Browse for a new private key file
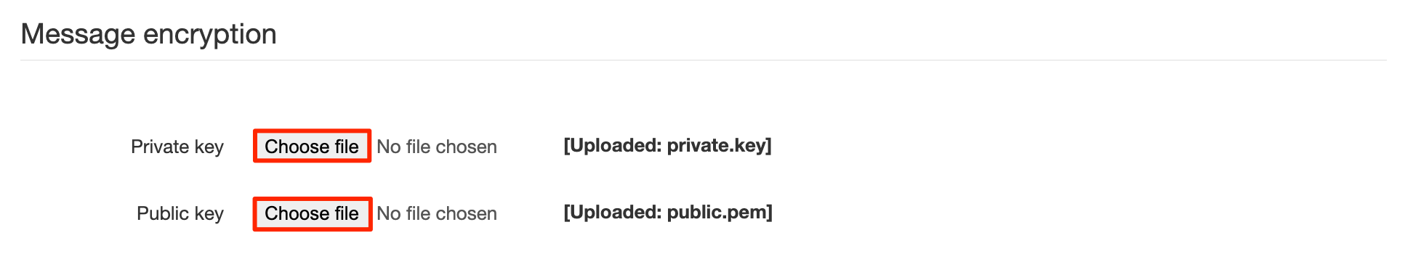Image resolution: width=1413 pixels, height=267 pixels. [x=312, y=147]
